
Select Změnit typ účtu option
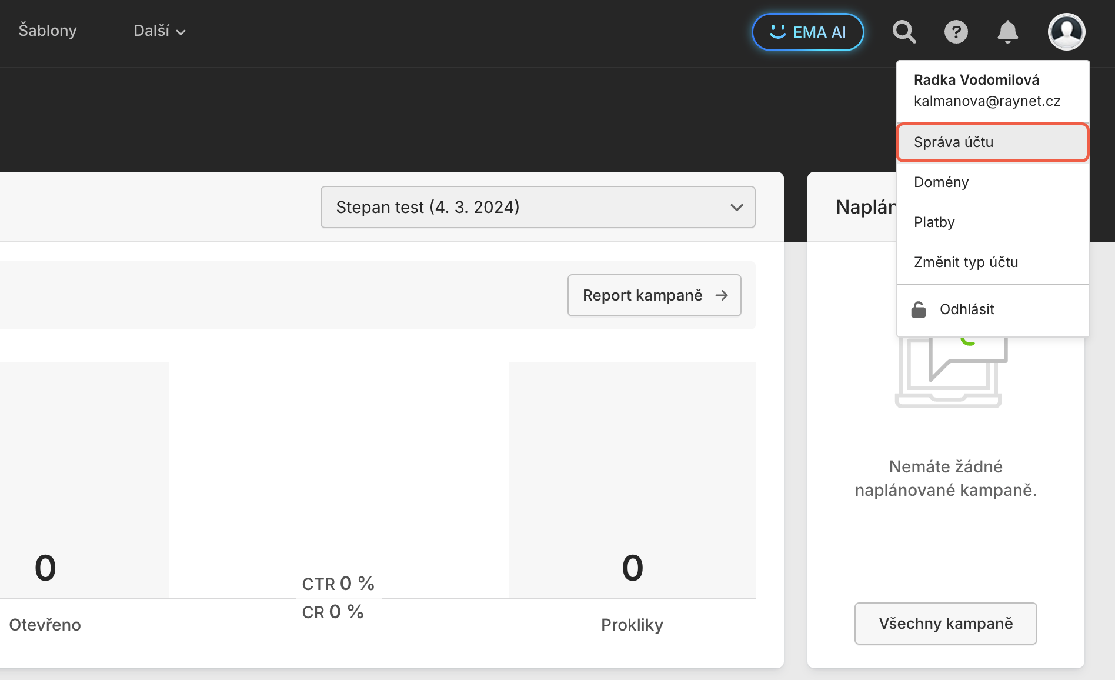[x=993, y=262]
